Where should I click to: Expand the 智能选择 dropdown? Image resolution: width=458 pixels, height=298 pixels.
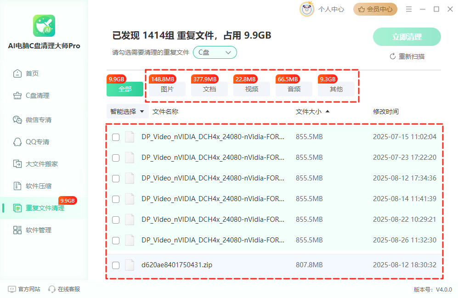tap(127, 112)
